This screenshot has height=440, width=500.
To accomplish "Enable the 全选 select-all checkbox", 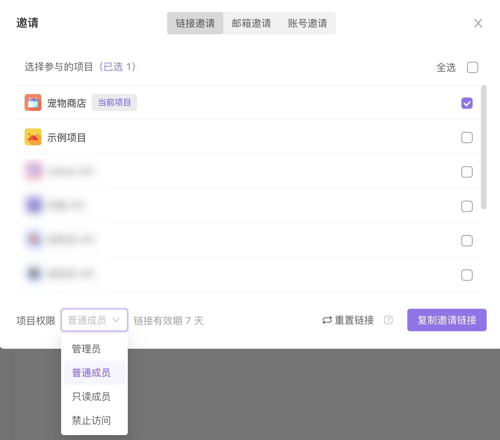I will (472, 67).
